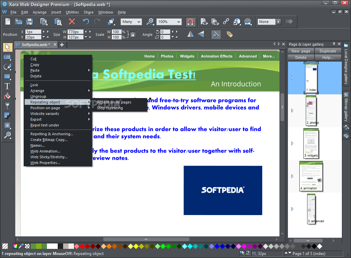Click the Flip vertical icon
Screen dimensions: 351x258
[x=201, y=34]
